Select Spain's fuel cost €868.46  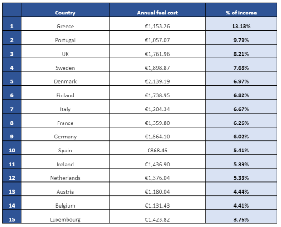pos(157,148)
